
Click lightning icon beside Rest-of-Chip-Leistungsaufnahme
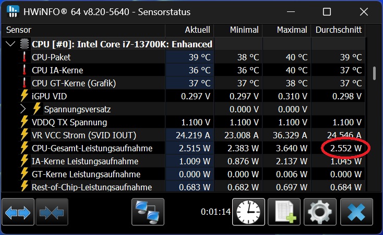(24, 186)
